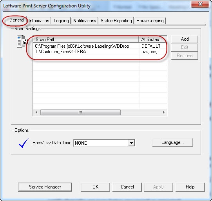This screenshot has width=212, height=201.
Task: Select the WDDrop scan path row
Action: [x=100, y=46]
